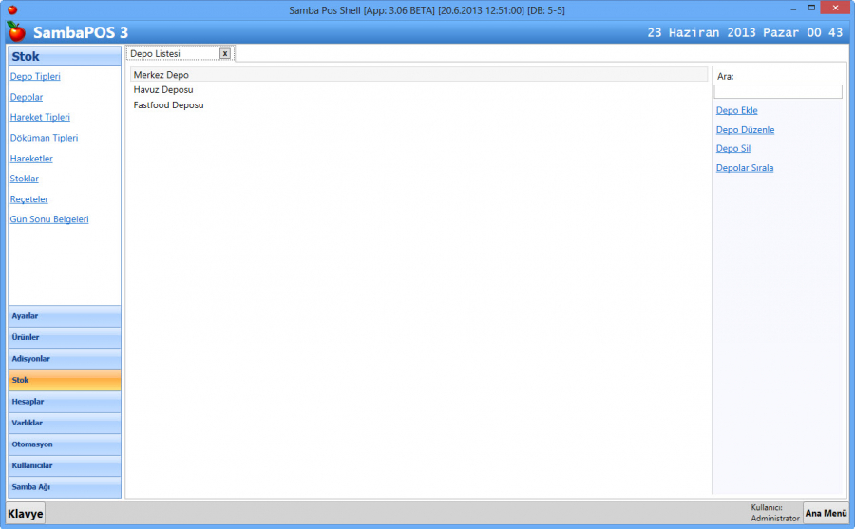
Task: Click Depo Sil to delete warehouse
Action: pyautogui.click(x=732, y=149)
